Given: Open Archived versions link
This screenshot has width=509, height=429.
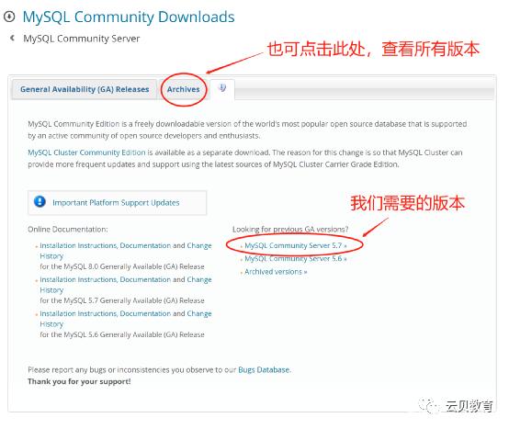Looking at the screenshot, I should click(276, 272).
